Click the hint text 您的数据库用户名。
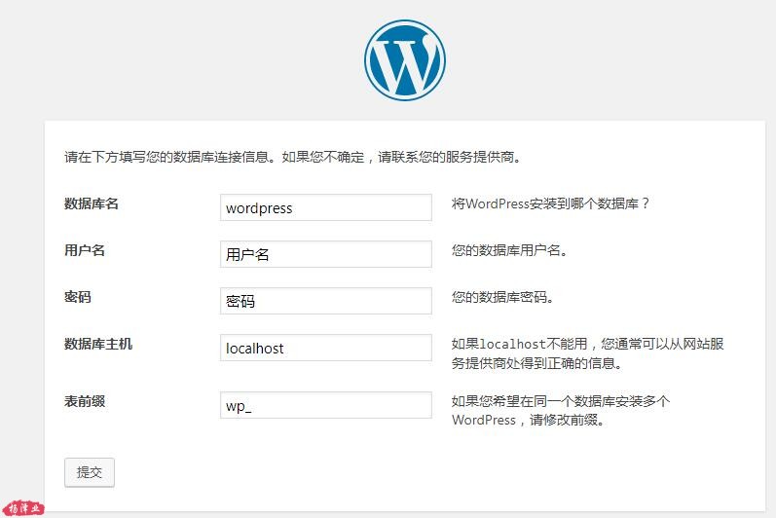This screenshot has width=776, height=518. tap(509, 250)
